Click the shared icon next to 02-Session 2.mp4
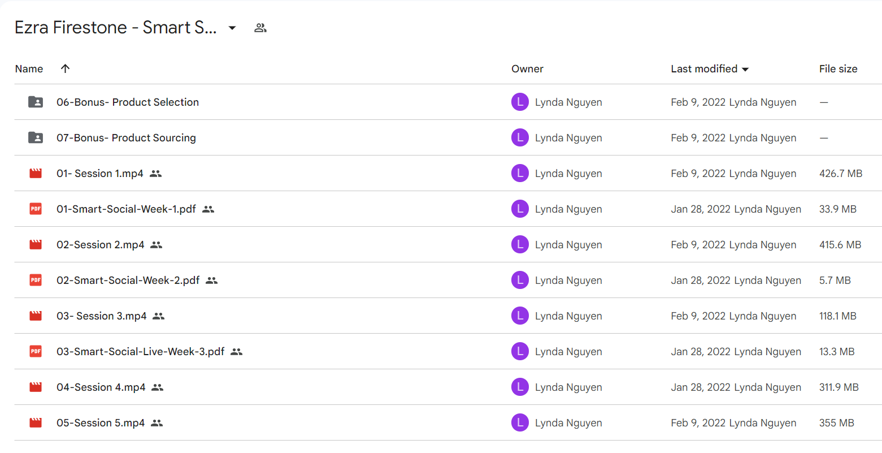 [x=157, y=245]
